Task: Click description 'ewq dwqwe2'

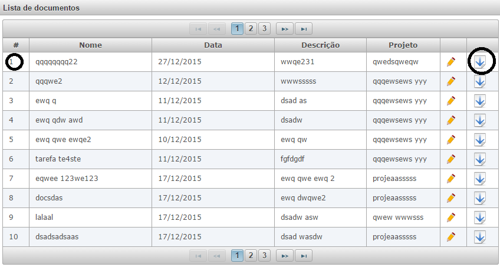Action: (x=303, y=198)
